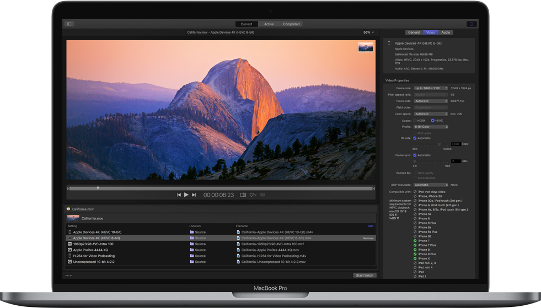Jump to previous marker with skip-back icon
Image resolution: width=541 pixels, height=308 pixels.
pos(179,195)
